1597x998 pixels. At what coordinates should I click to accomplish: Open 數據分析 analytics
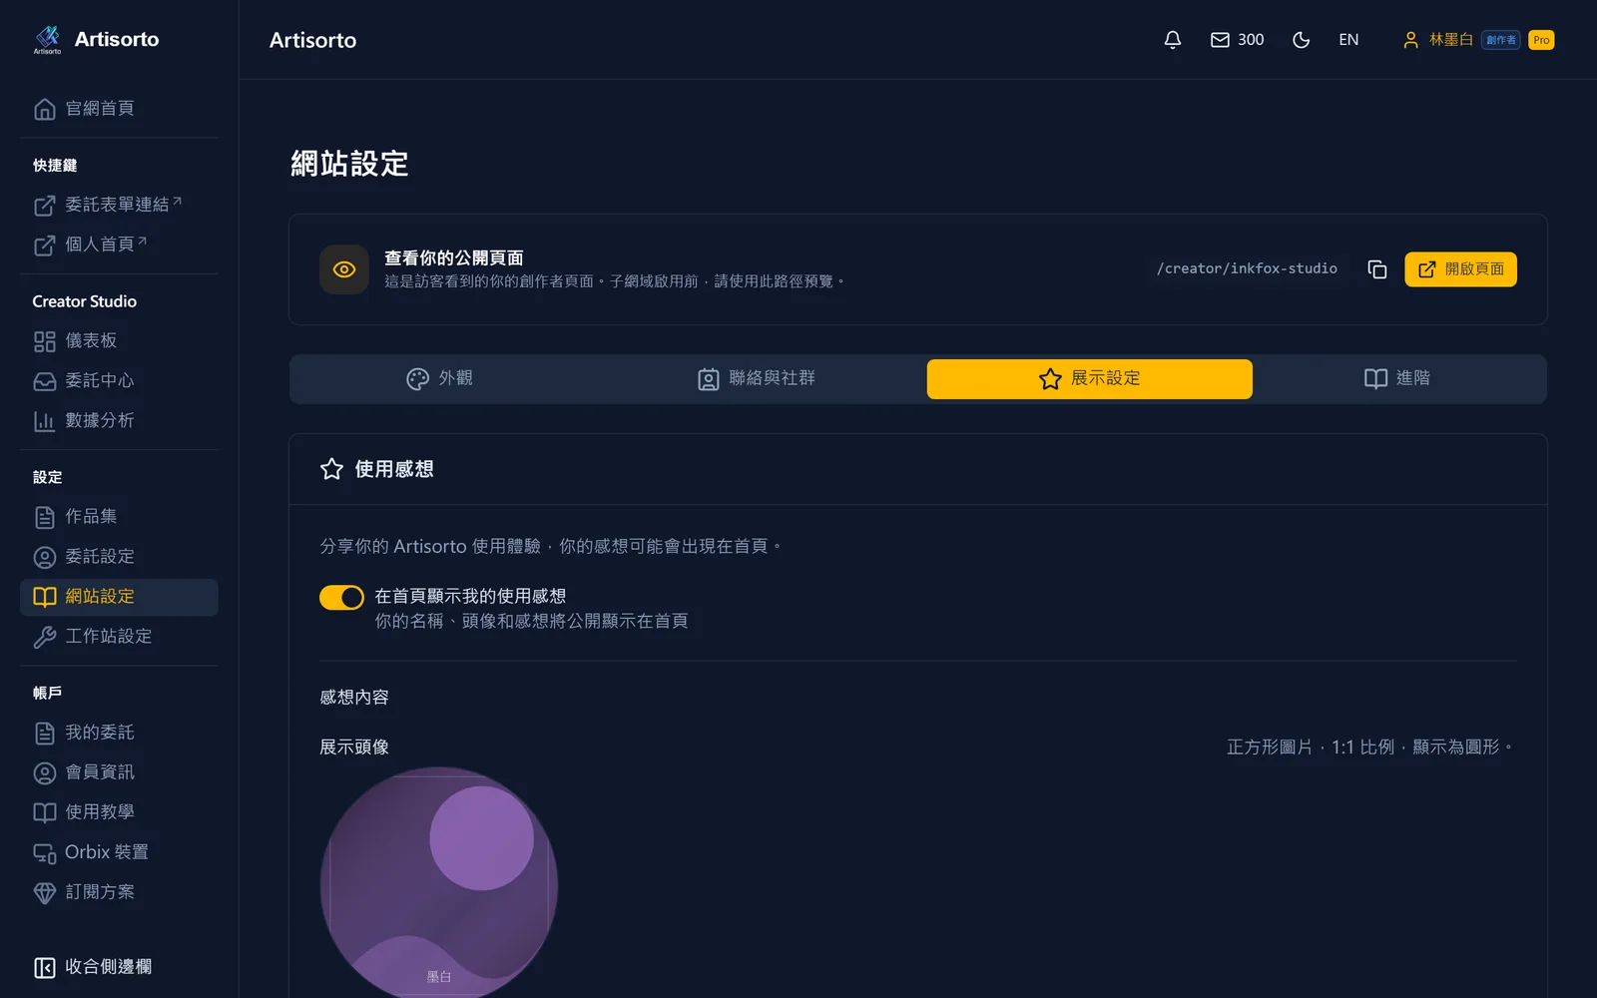click(119, 421)
